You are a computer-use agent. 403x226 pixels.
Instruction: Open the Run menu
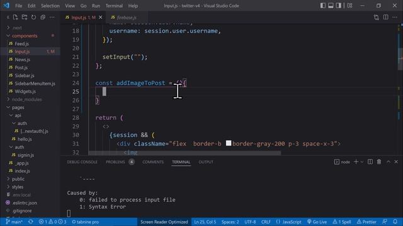click(x=96, y=6)
